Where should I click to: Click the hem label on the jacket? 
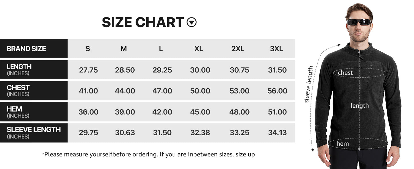343,144
